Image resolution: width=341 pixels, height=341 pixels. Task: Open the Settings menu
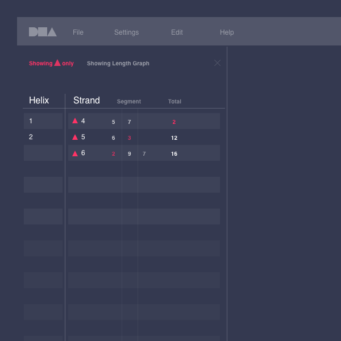(126, 32)
